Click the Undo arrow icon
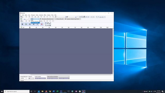This screenshot has width=165, height=93. click(91, 17)
